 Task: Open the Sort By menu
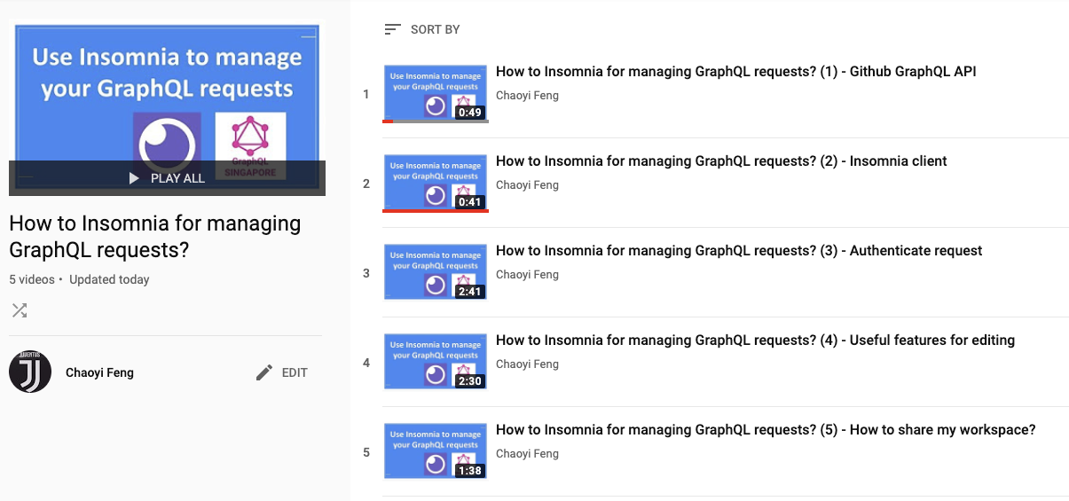(x=422, y=29)
